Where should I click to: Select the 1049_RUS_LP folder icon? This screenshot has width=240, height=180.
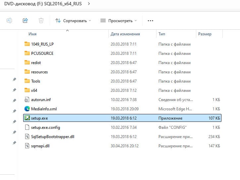point(27,44)
